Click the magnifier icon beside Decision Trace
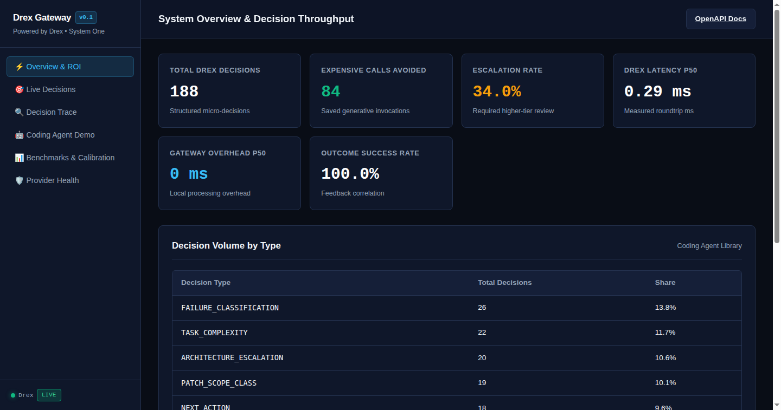 pyautogui.click(x=19, y=112)
